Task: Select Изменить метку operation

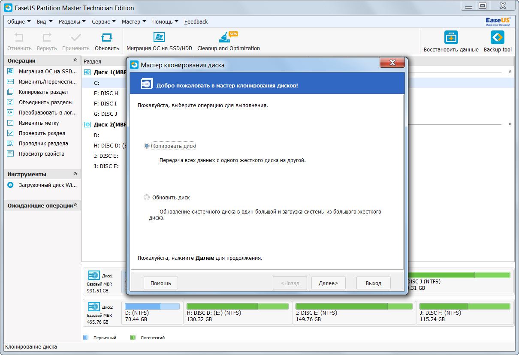Action: coord(33,123)
